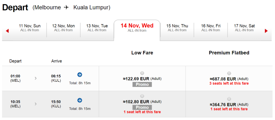The height and width of the screenshot is (120, 275).
Task: Select the 687.08 EUR Premium Flatbed option
Action: click(229, 73)
